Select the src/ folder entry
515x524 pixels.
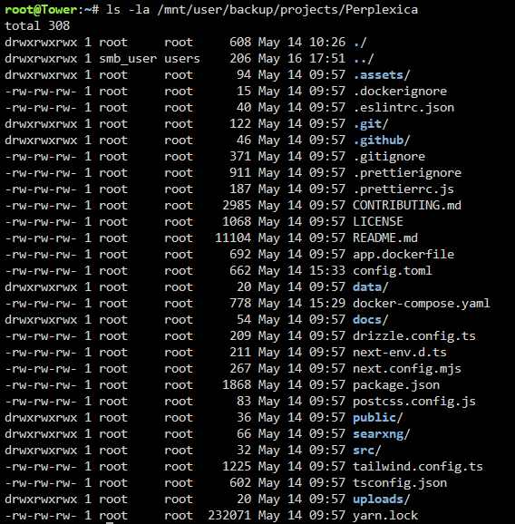pos(367,451)
